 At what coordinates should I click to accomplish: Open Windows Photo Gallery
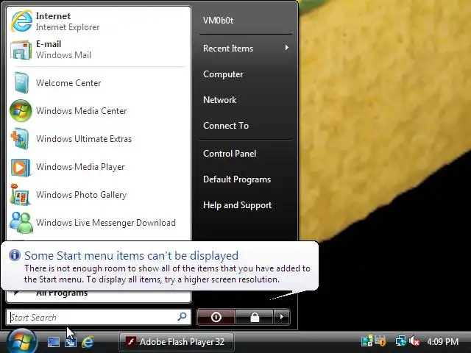click(x=99, y=194)
